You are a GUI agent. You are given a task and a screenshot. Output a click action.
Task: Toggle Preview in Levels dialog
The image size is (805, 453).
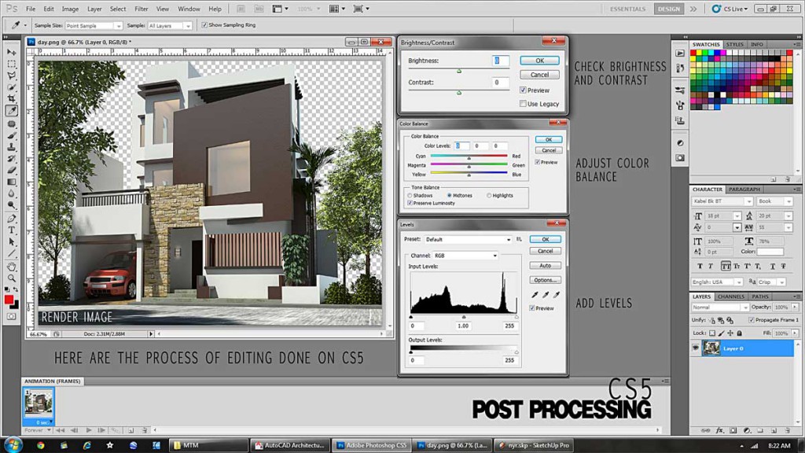[532, 308]
